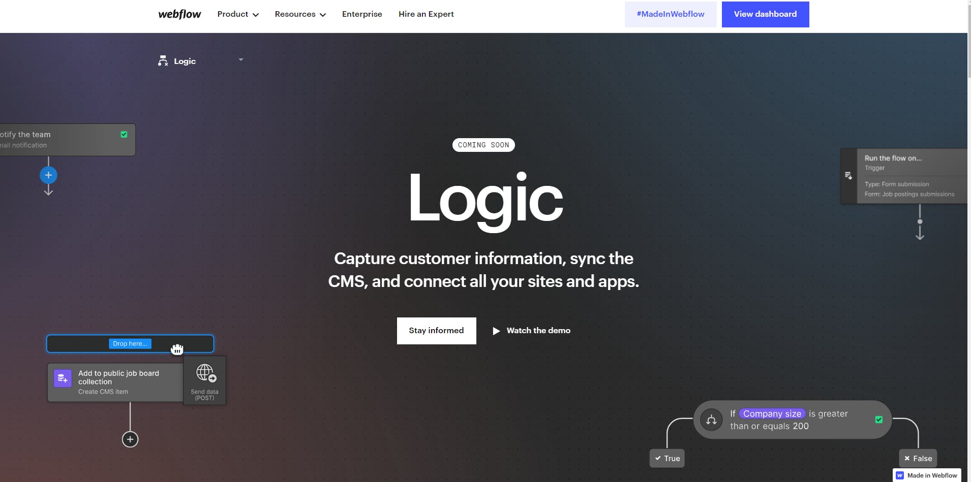Screen dimensions: 971x482
Task: Click the Run the flow on... trigger title
Action: point(893,158)
